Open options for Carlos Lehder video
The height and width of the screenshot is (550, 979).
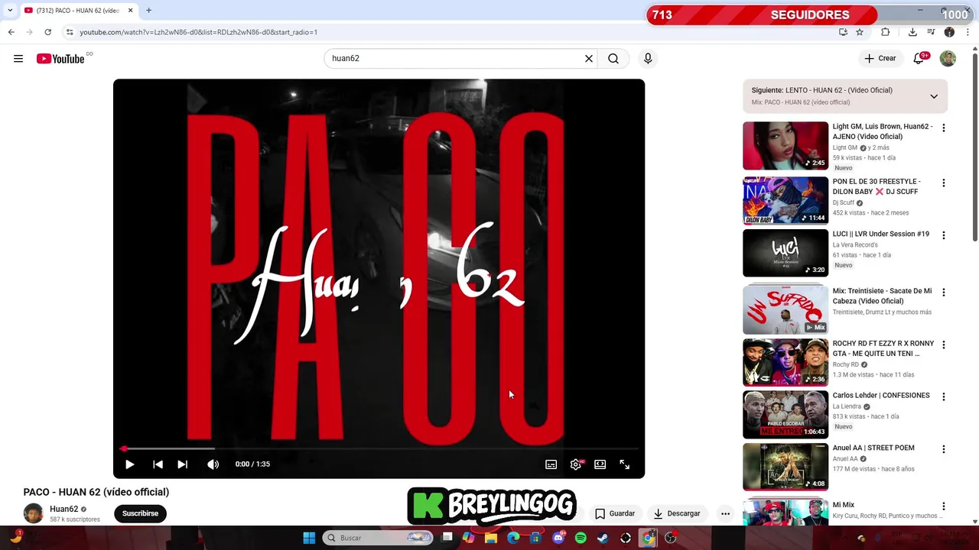coord(943,396)
